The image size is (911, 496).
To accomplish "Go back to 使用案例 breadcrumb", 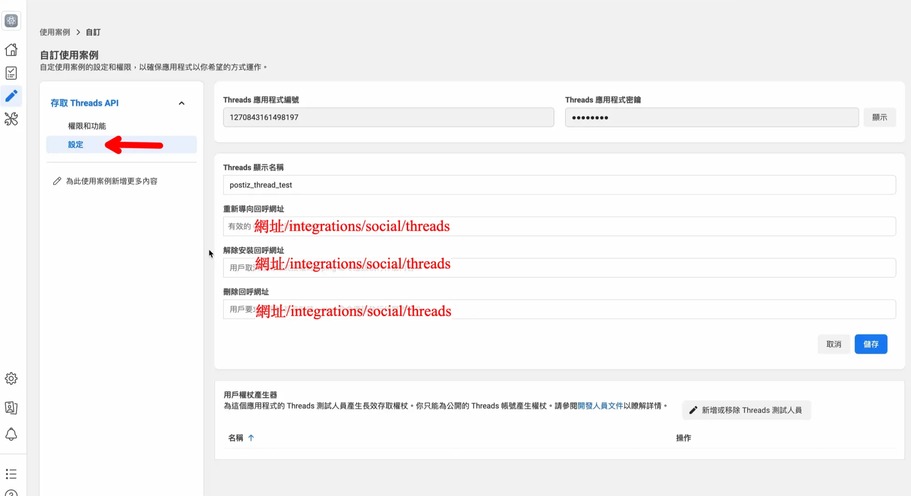I will pos(55,32).
